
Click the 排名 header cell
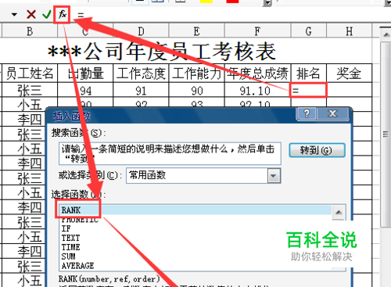pyautogui.click(x=309, y=74)
